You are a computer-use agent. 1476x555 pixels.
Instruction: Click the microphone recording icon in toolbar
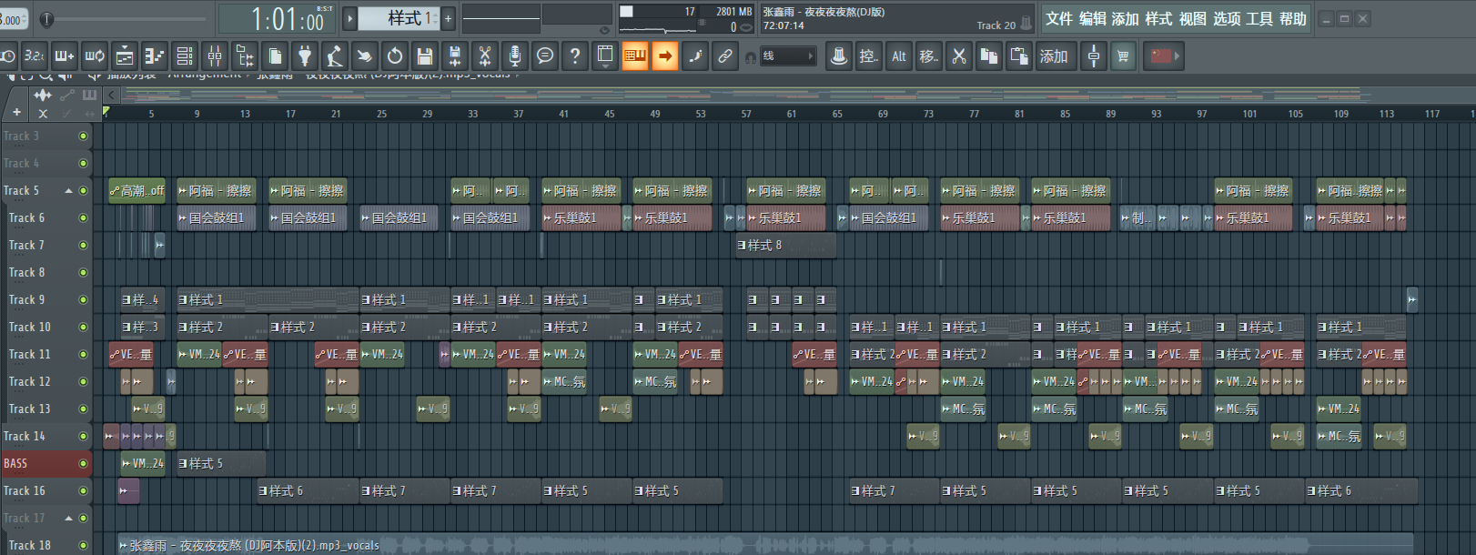point(514,56)
